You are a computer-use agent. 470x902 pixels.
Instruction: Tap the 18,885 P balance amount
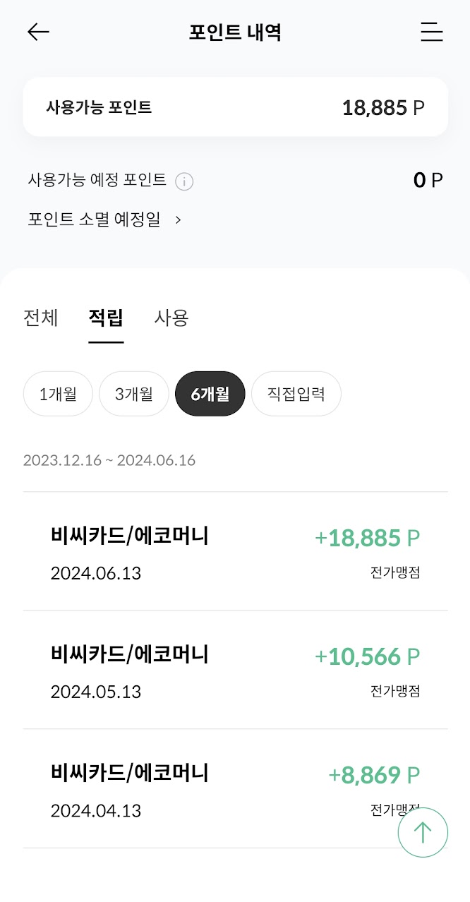(x=384, y=107)
